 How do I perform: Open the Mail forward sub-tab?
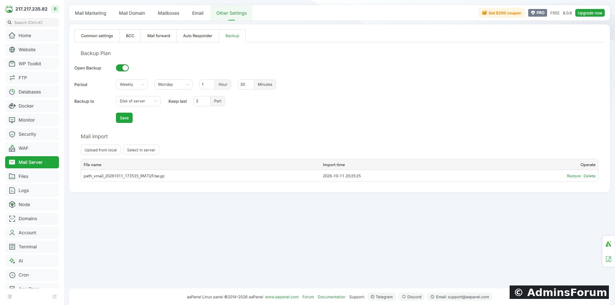coord(159,36)
